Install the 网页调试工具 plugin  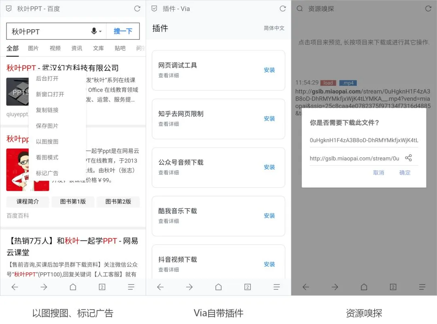269,70
